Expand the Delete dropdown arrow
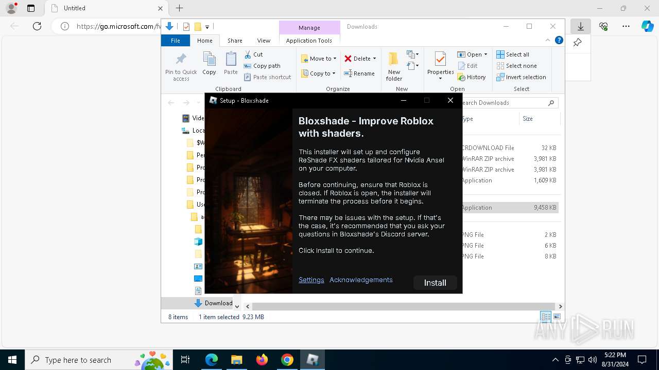This screenshot has height=370, width=659. pyautogui.click(x=374, y=59)
